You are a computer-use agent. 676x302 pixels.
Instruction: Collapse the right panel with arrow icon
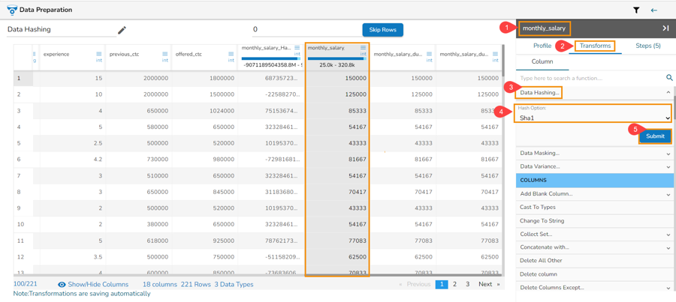665,28
